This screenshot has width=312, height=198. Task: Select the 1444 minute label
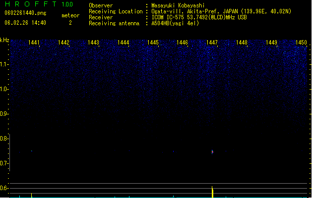123,42
